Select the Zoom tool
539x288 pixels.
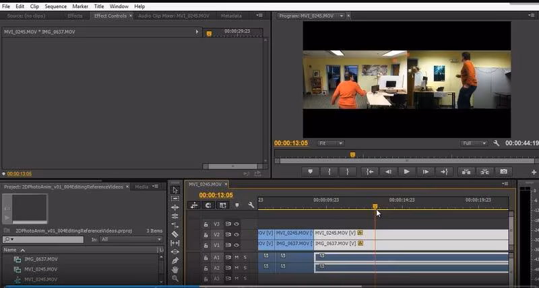pos(175,279)
